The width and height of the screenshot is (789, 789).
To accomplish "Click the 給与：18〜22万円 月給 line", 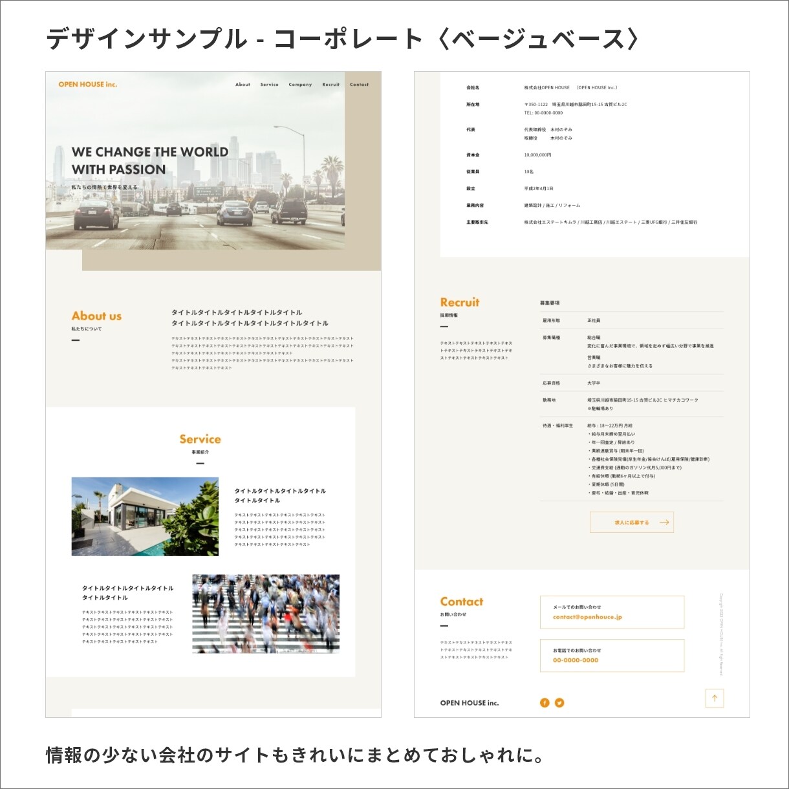I will 610,426.
